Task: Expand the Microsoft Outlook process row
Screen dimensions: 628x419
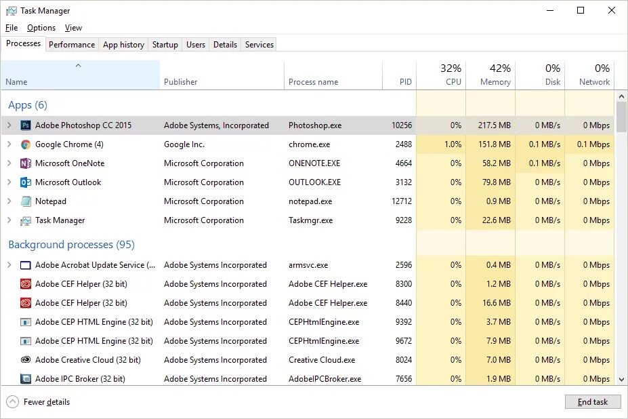Action: click(9, 182)
